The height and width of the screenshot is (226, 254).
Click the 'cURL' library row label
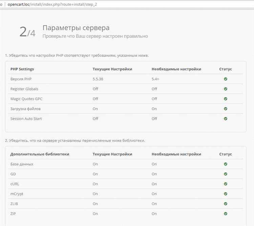pyautogui.click(x=15, y=184)
